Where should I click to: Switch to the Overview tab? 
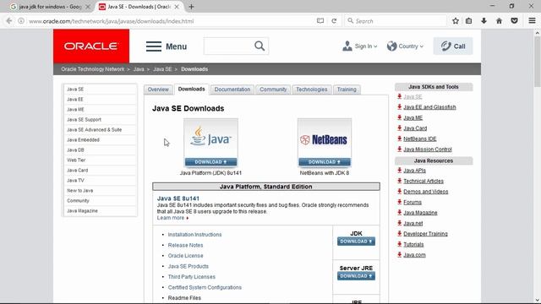[158, 90]
